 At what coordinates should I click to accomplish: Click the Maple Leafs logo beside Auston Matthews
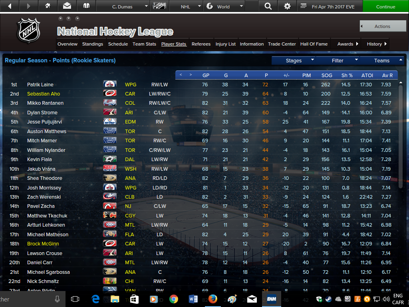tap(110, 131)
